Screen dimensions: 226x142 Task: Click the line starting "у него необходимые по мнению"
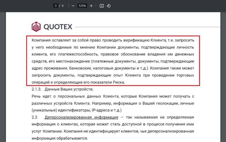[113, 47]
